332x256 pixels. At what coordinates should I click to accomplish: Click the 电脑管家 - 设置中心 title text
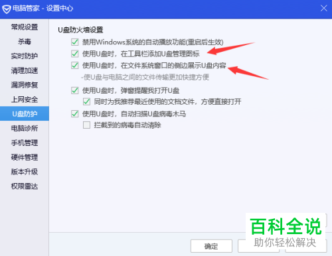pyautogui.click(x=42, y=9)
